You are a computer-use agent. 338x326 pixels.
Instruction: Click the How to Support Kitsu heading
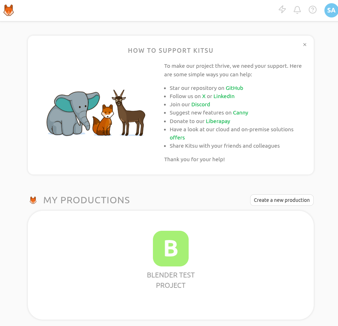click(170, 51)
